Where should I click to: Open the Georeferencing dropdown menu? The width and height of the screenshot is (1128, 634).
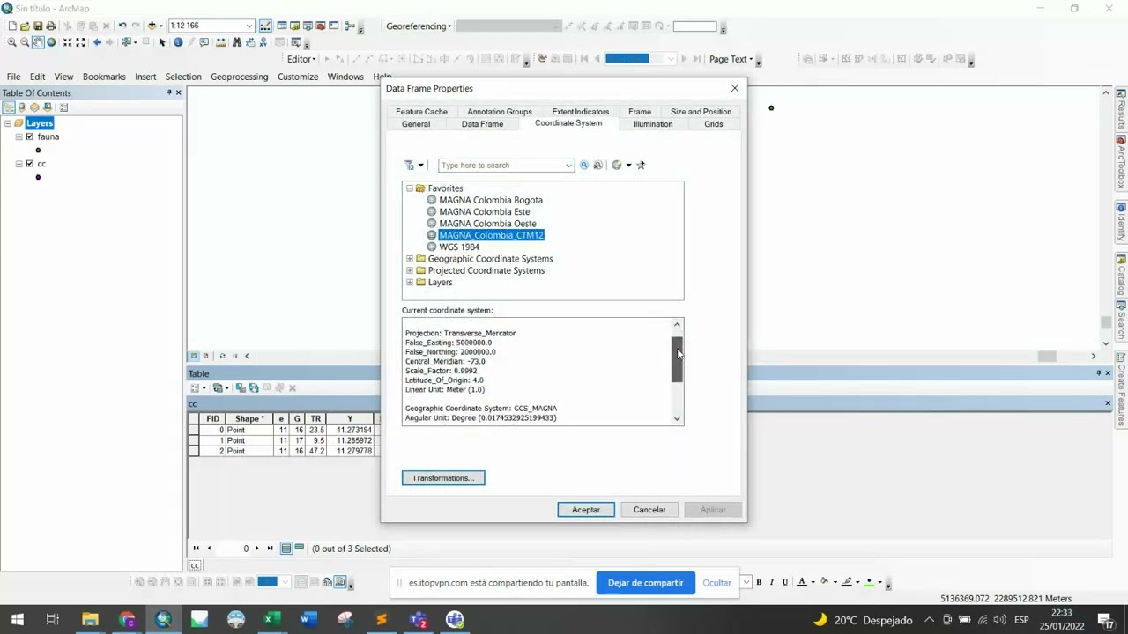point(419,26)
